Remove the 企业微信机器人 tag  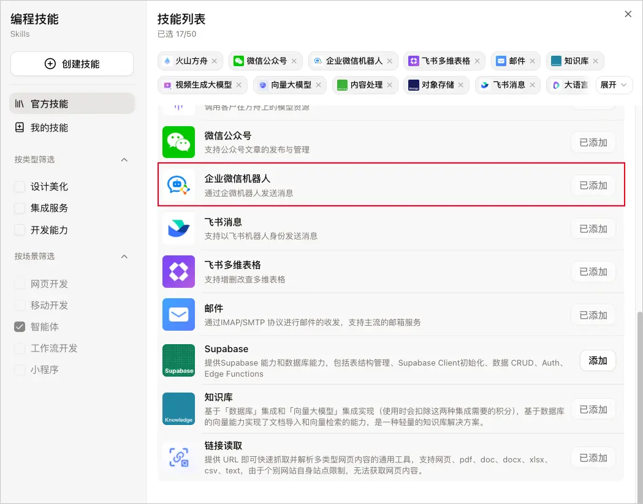pyautogui.click(x=390, y=61)
